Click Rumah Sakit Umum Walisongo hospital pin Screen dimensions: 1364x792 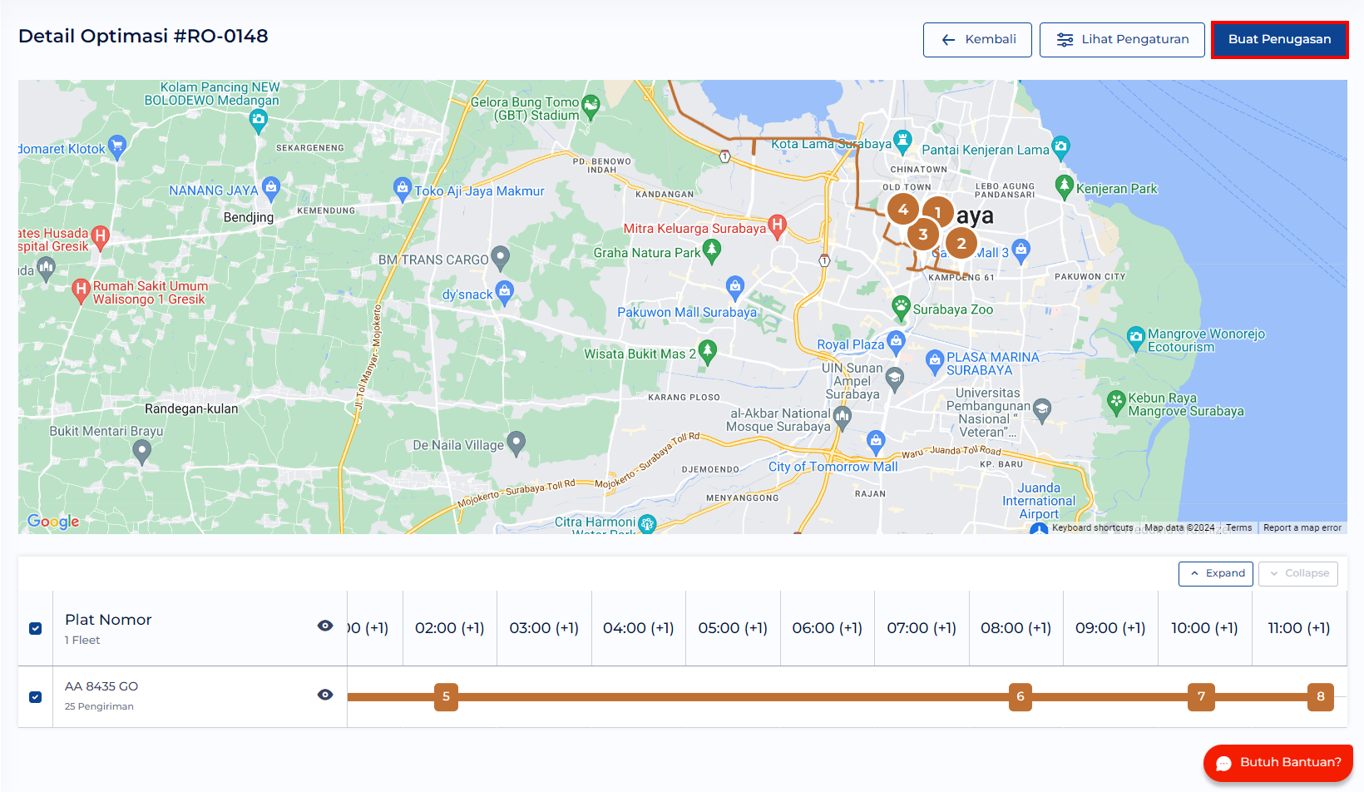click(x=81, y=291)
